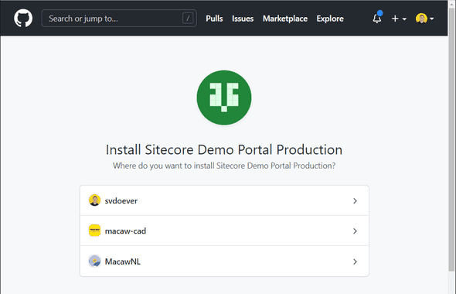Open Marketplace in the top navigation
This screenshot has height=294, width=456.
[285, 19]
